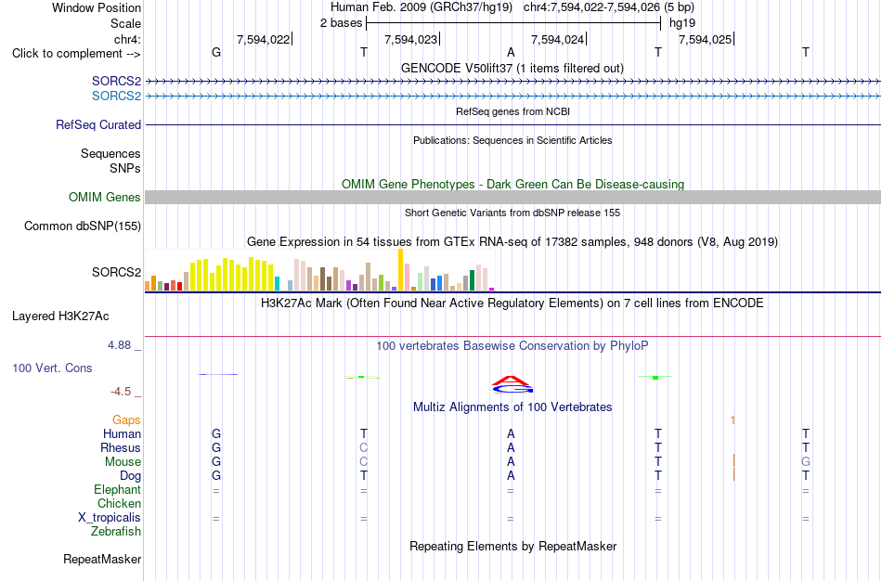Click the cyan bar in GTEx chart
This screenshot has height=581, width=882.
point(277,283)
